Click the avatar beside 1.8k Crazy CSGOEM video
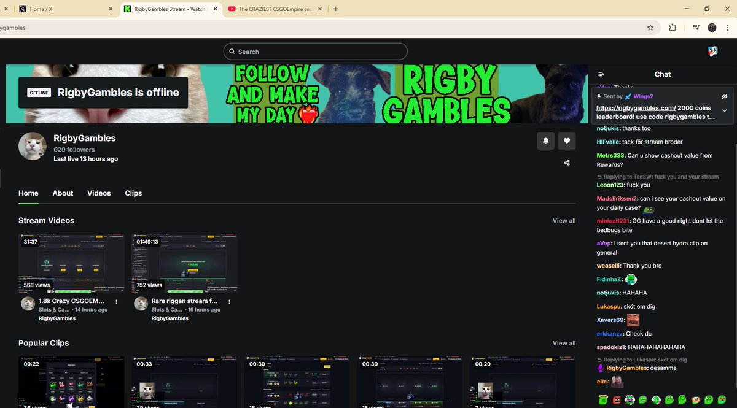Image resolution: width=737 pixels, height=408 pixels. (x=28, y=304)
